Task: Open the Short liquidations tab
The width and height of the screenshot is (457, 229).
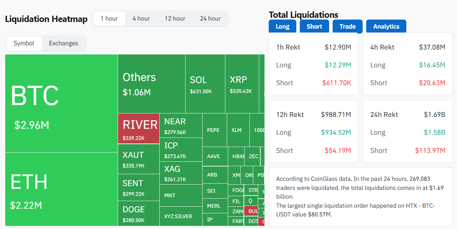Action: click(314, 26)
